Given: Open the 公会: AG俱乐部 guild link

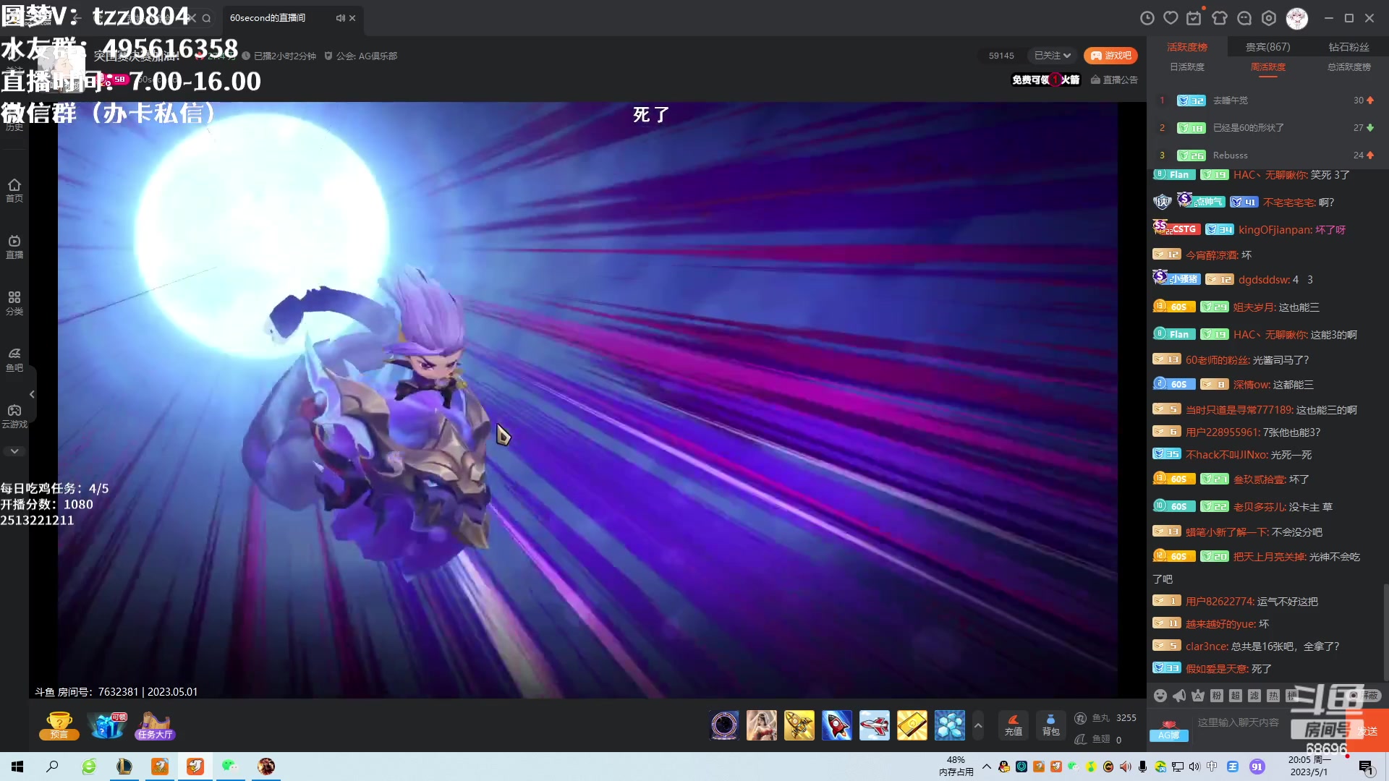Looking at the screenshot, I should click(x=360, y=56).
